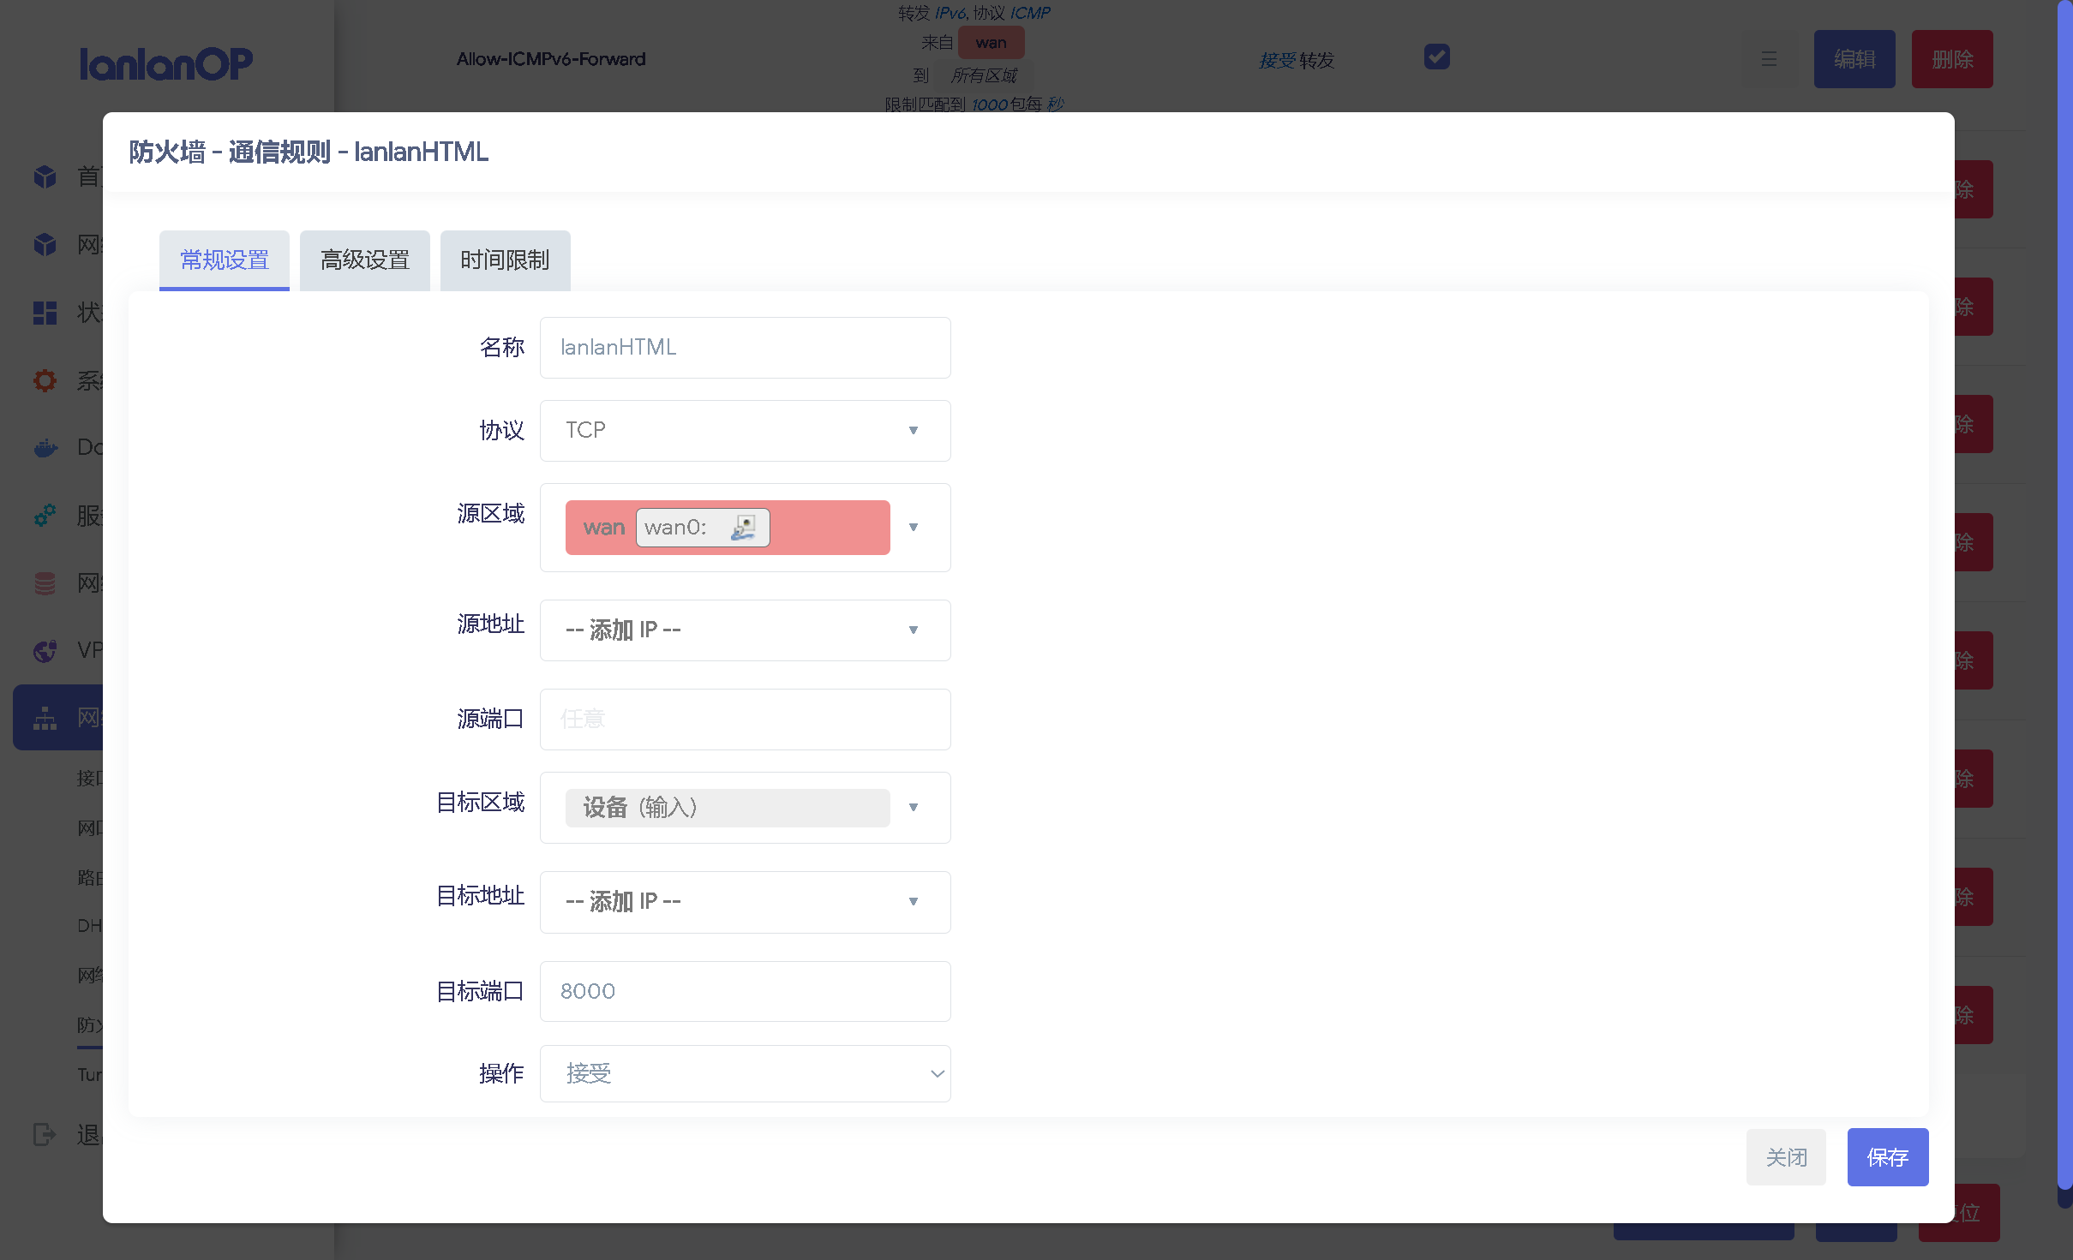Click the Allow-ICMPv6-Forward rule name
The image size is (2073, 1260).
coord(551,59)
